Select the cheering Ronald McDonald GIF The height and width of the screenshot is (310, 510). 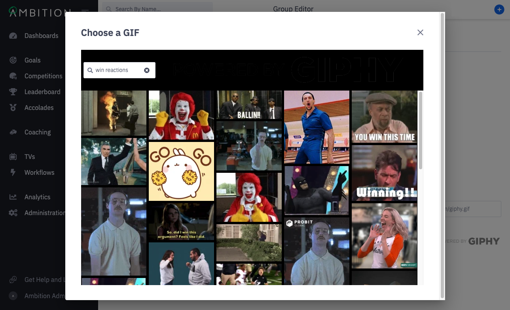point(181,115)
